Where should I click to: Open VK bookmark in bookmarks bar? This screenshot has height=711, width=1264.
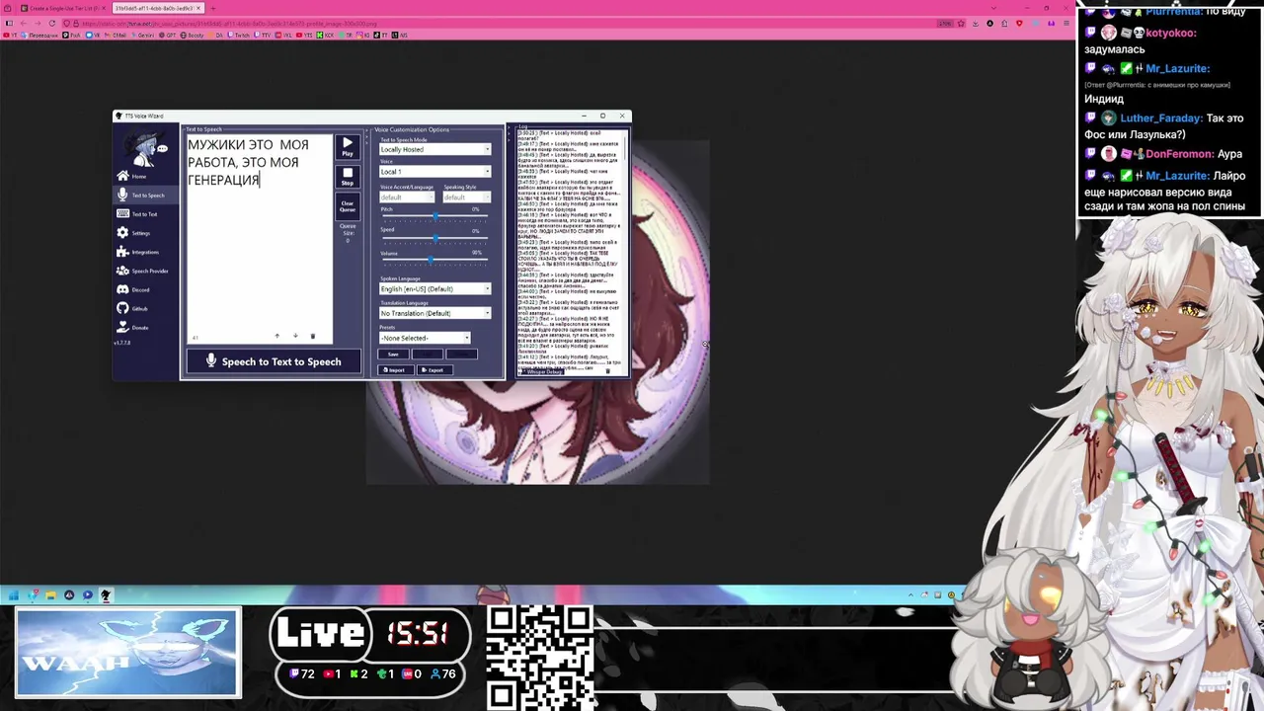click(95, 35)
